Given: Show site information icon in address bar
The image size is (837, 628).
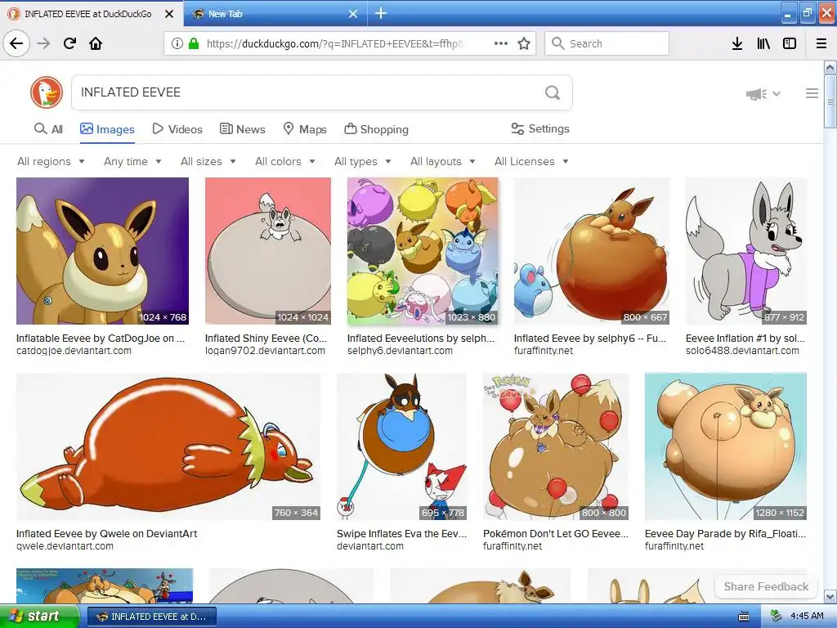Looking at the screenshot, I should 177,43.
